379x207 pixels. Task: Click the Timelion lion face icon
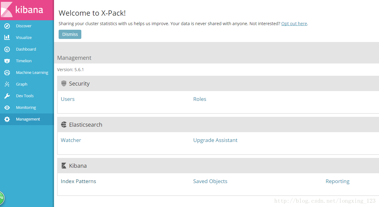[x=7, y=61]
